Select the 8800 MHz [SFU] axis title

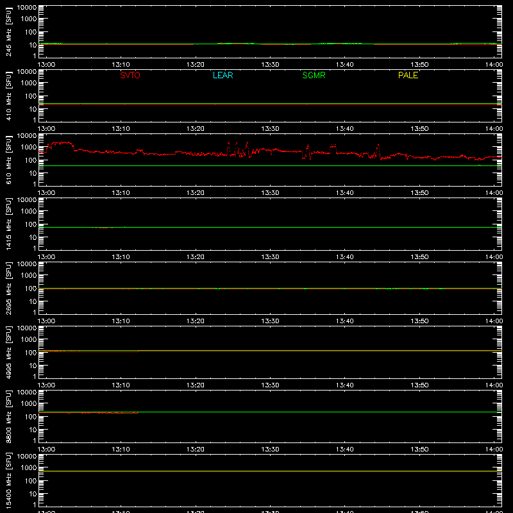(x=8, y=416)
